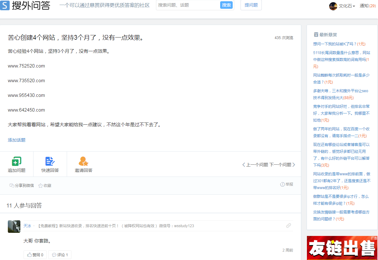Screen dimensions: 378x260
Task: Open bounty 网站蜘蛛每次抓取耗时
Action: [341, 78]
